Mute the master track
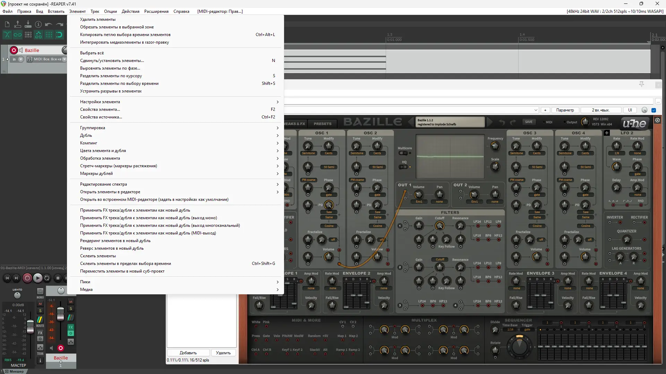This screenshot has width=666, height=374. [40, 304]
